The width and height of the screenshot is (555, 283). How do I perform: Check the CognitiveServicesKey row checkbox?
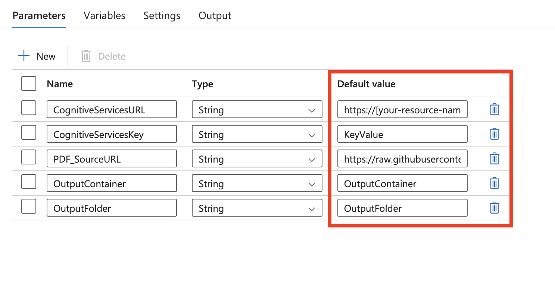point(29,132)
